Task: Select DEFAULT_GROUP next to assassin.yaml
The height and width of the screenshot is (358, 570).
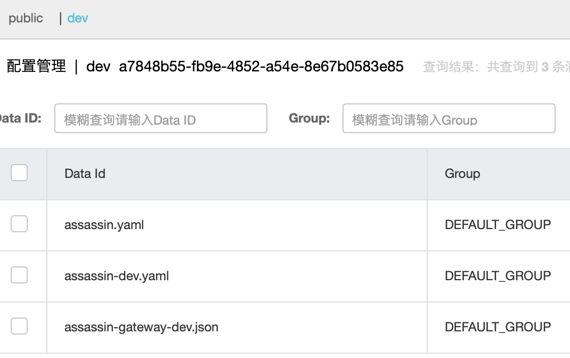Action: point(498,225)
